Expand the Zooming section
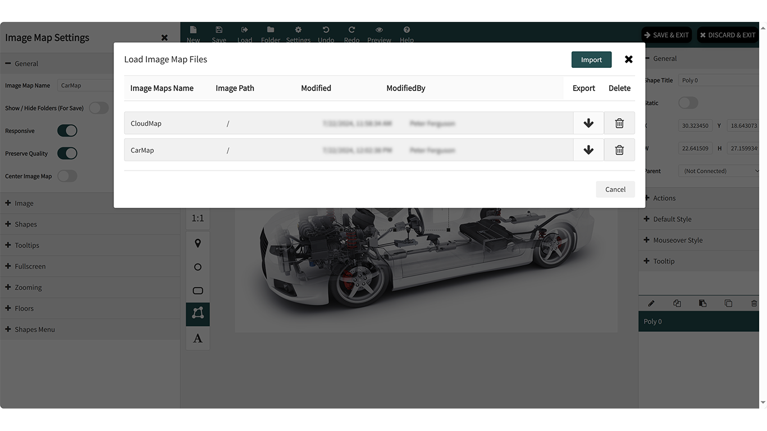This screenshot has width=767, height=431. tap(90, 287)
